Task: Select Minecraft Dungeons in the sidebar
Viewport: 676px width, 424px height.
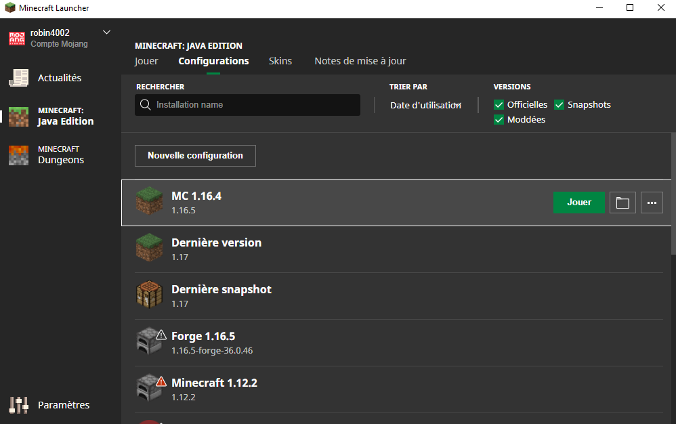Action: (60, 155)
